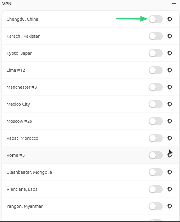
Task: Switch on Vientiane, Laos VPN
Action: 156,189
